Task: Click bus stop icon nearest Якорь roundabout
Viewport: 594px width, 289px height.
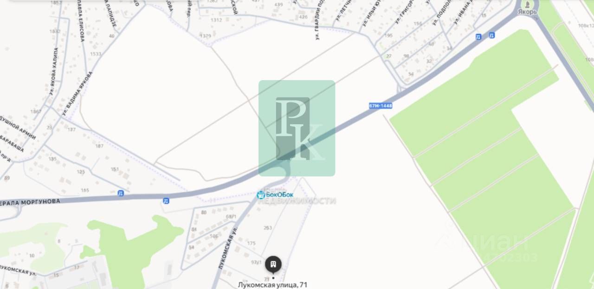Action: [x=491, y=35]
